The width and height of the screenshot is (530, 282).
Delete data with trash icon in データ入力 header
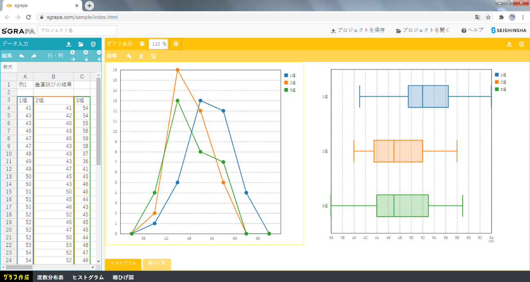pyautogui.click(x=93, y=44)
